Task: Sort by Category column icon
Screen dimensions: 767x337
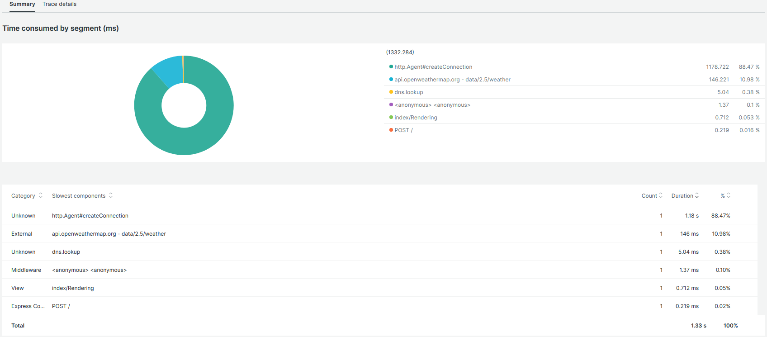Action: [41, 195]
